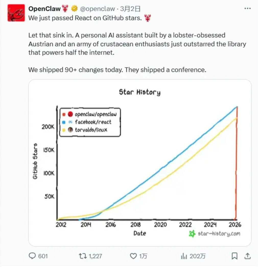This screenshot has width=258, height=267.
Task: Open the @openclaw handle link
Action: [x=97, y=9]
